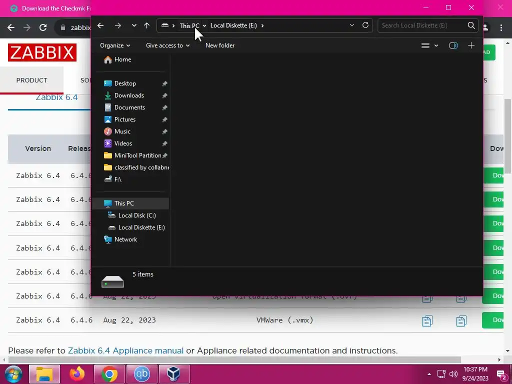Open the volume control in system tray
The height and width of the screenshot is (384, 512).
point(453,374)
